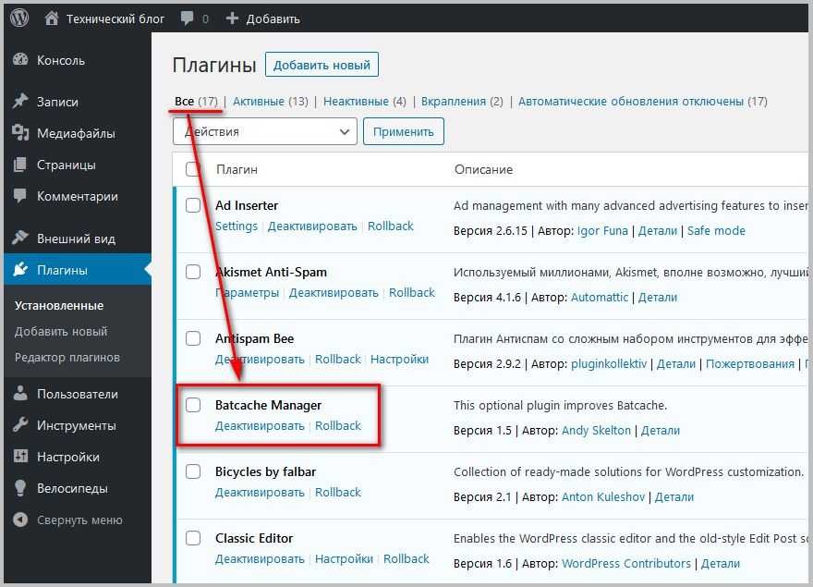Click the WordPress logo icon
This screenshot has width=813, height=587.
click(x=19, y=18)
